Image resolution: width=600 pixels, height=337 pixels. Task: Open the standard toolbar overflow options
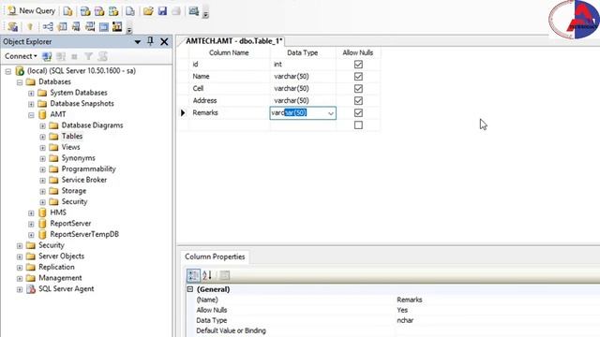pyautogui.click(x=205, y=15)
